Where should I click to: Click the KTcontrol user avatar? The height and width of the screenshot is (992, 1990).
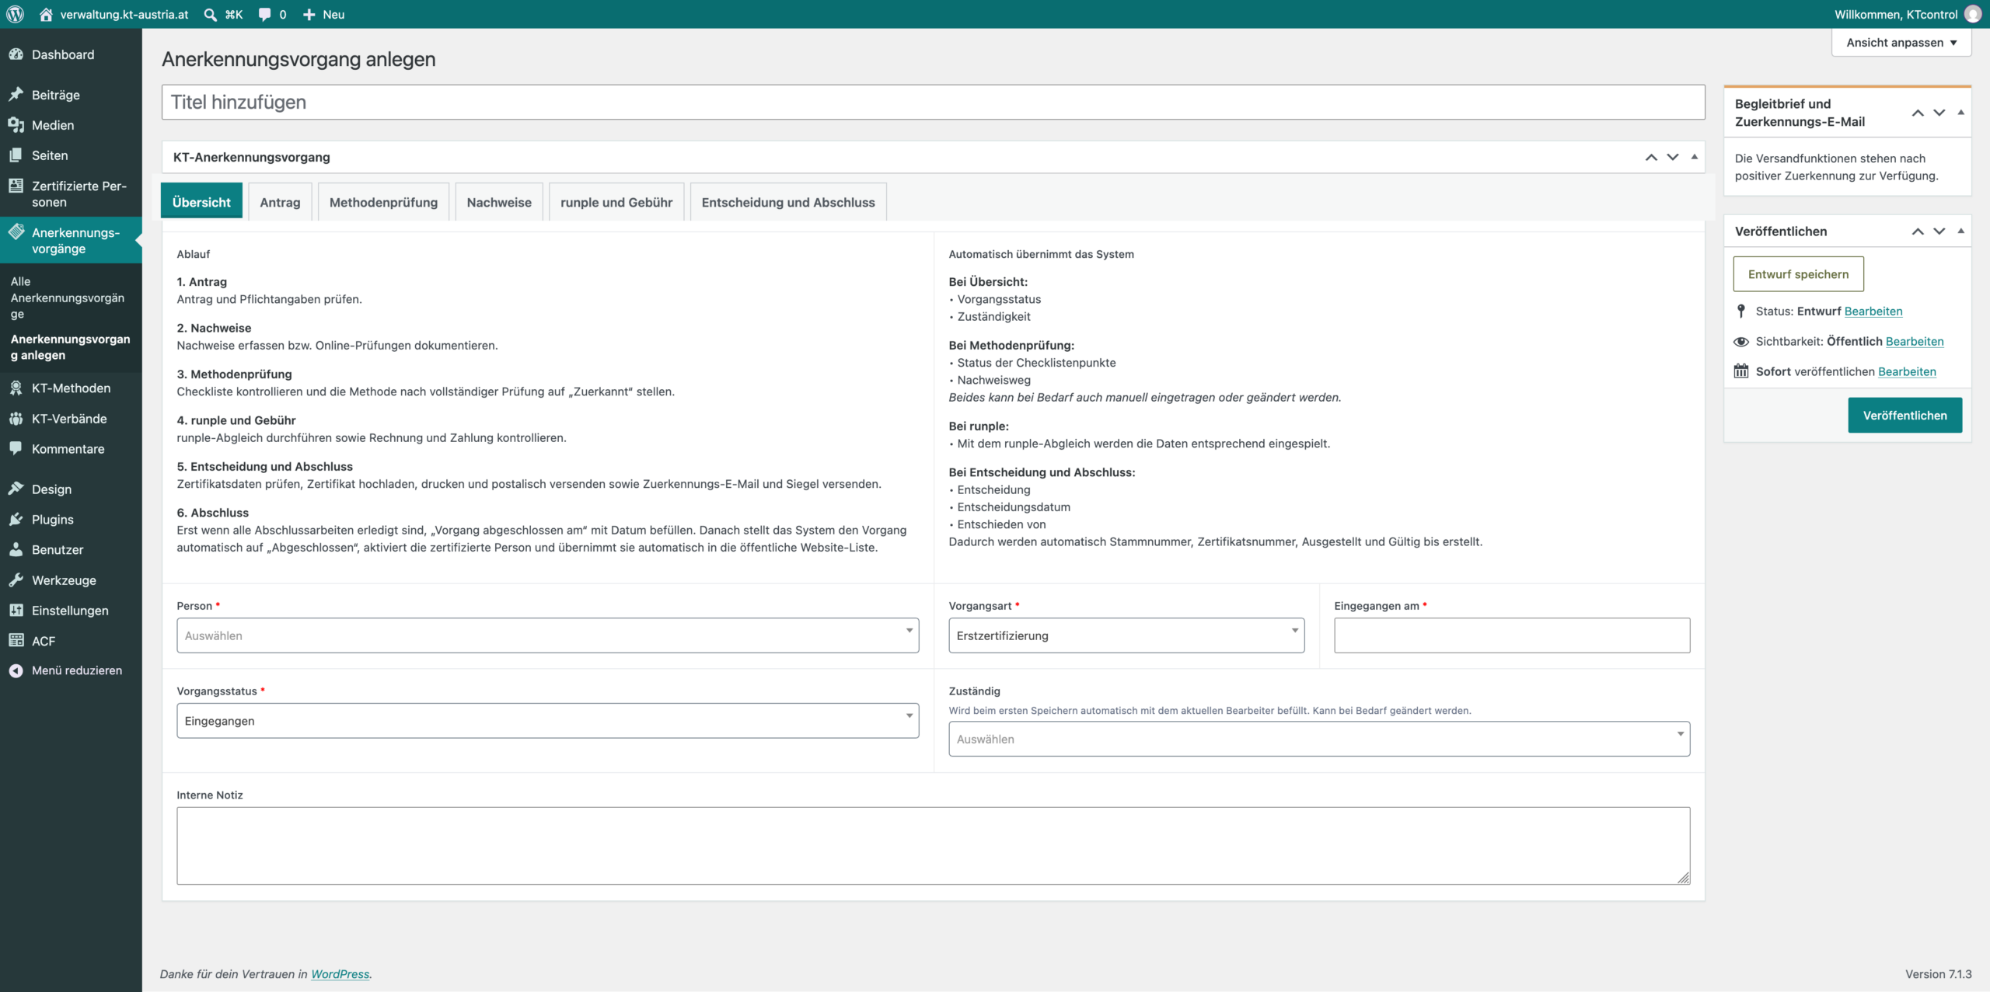tap(1973, 14)
